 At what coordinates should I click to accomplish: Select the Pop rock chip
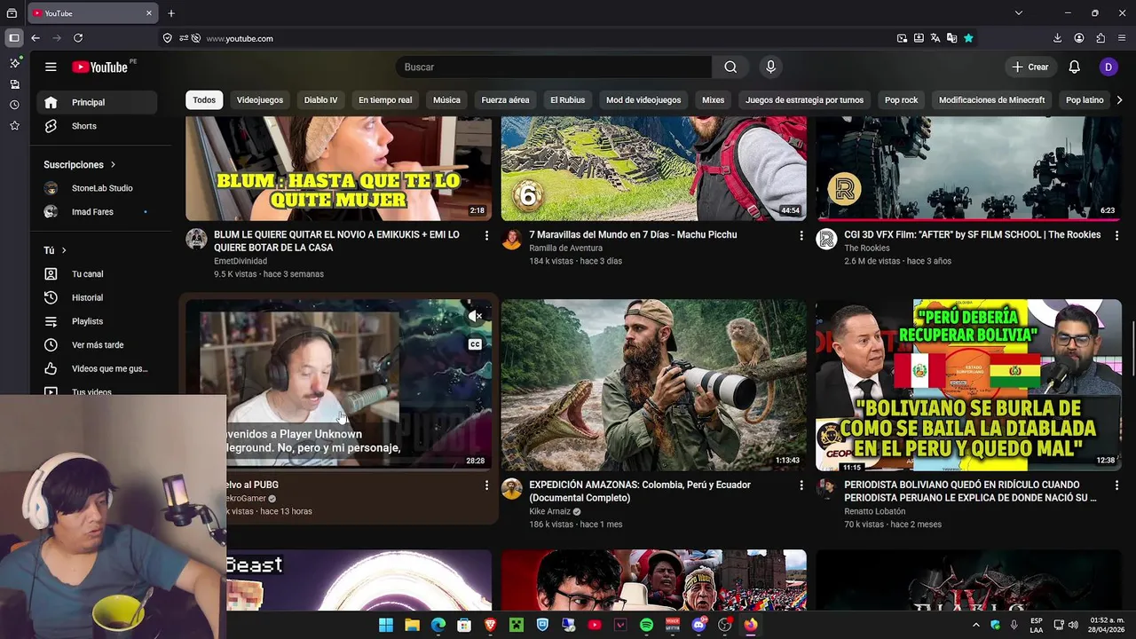[x=901, y=100]
